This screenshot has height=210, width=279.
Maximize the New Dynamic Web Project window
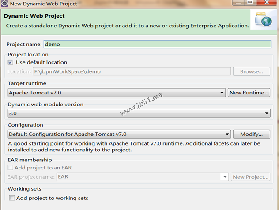point(250,2)
